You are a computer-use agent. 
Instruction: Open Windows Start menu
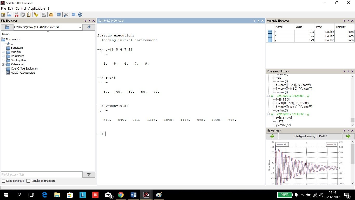[x=6, y=195]
